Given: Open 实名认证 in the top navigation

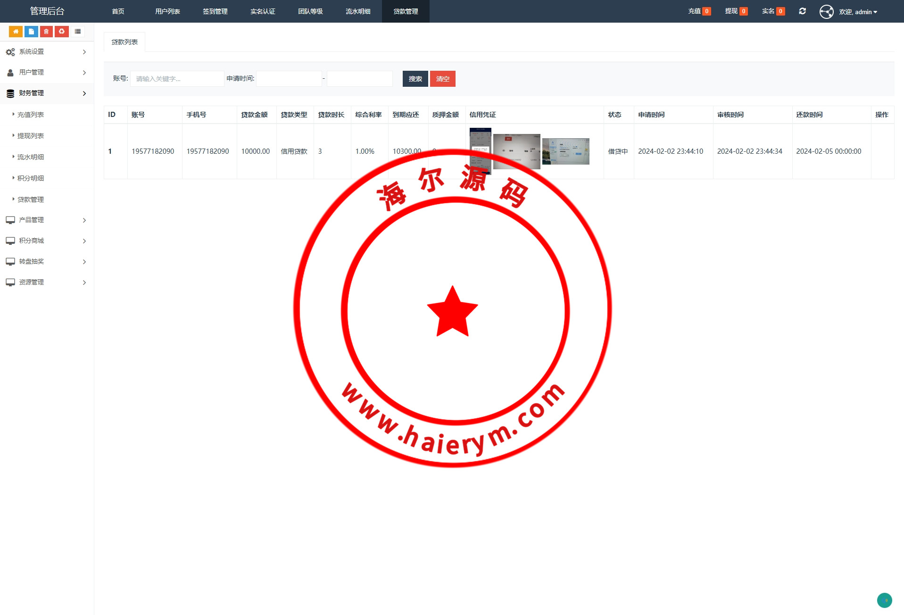Looking at the screenshot, I should [x=263, y=11].
